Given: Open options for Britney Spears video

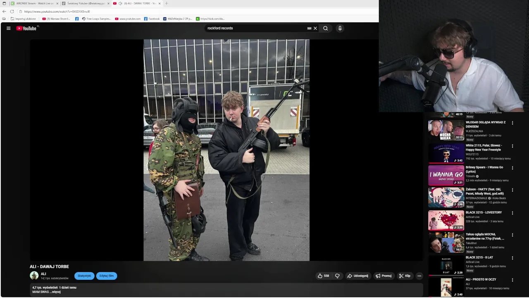Looking at the screenshot, I should tap(512, 168).
